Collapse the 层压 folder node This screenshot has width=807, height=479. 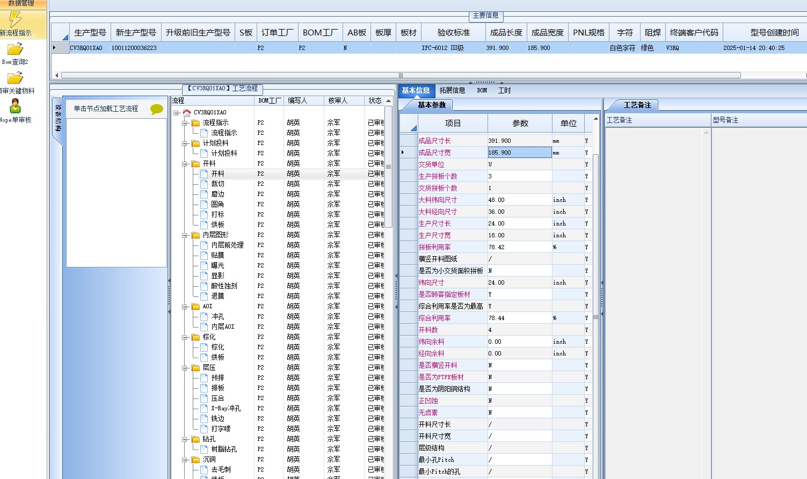point(185,368)
